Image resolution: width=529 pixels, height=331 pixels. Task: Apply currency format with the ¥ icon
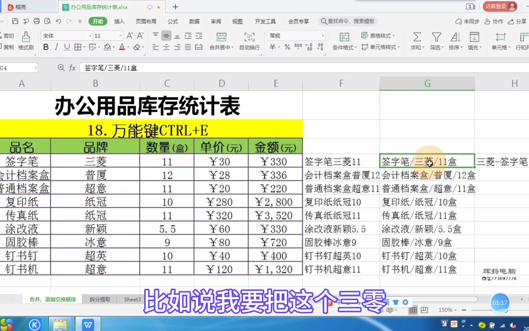(272, 47)
